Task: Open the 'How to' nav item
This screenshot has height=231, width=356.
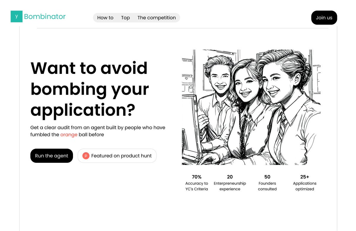Action: (x=105, y=17)
